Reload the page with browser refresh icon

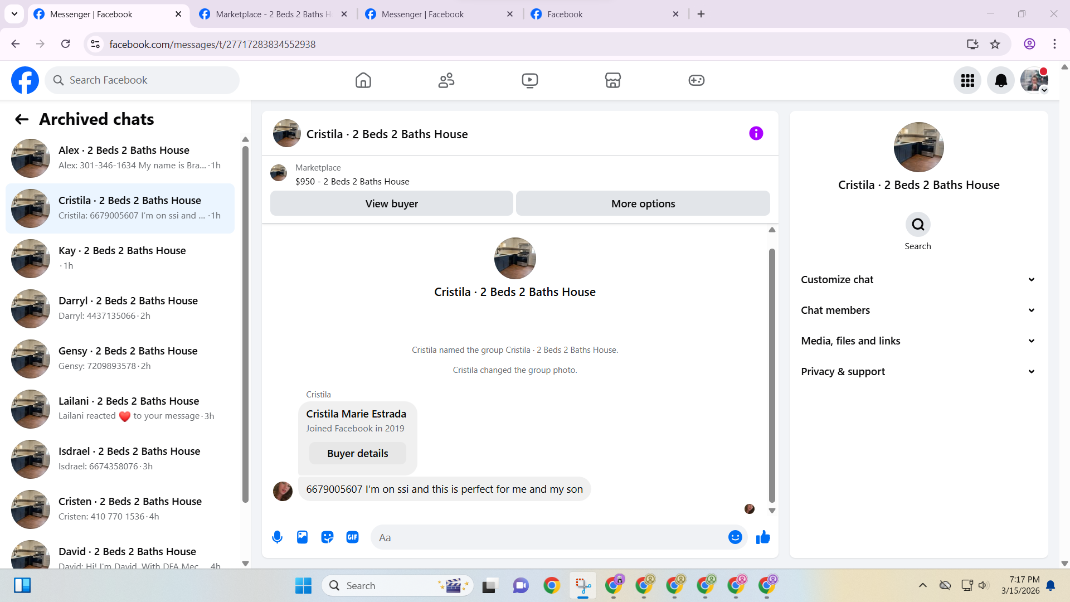65,44
